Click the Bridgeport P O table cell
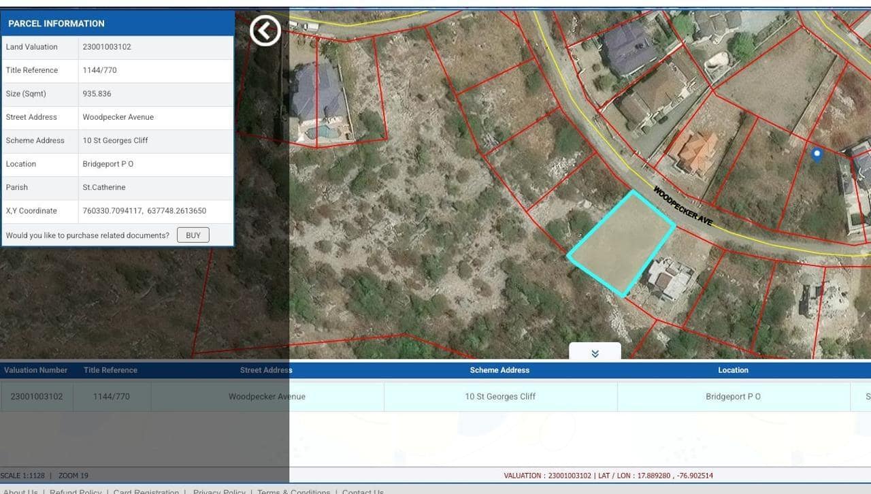The height and width of the screenshot is (494, 871). pos(733,397)
